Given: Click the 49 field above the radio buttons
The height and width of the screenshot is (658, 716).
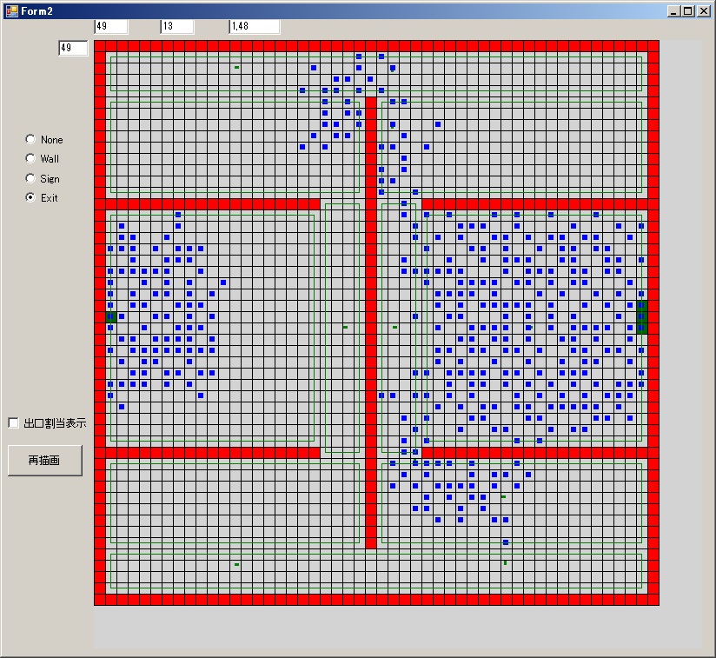Looking at the screenshot, I should pos(73,48).
